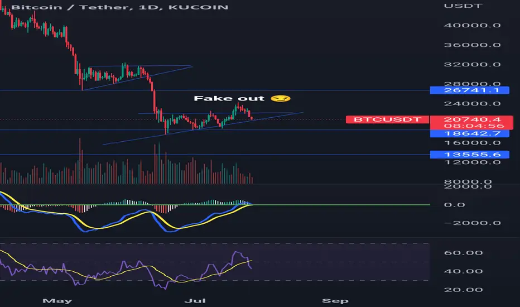Click the MACD -2000.0 axis label

[472, 223]
